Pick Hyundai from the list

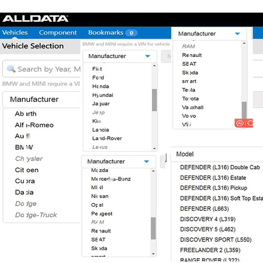[103, 95]
